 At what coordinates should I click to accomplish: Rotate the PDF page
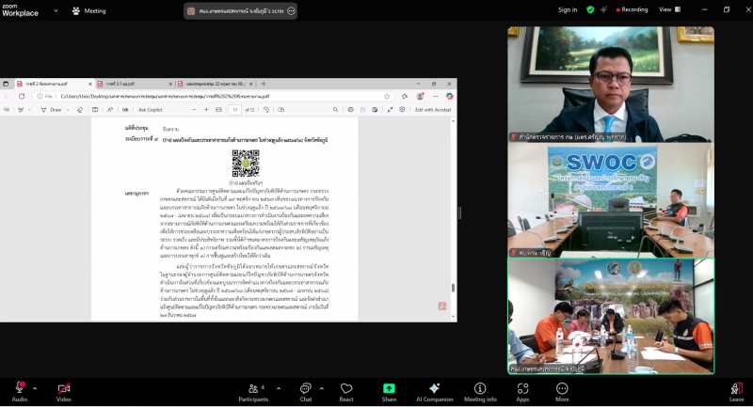pos(266,110)
